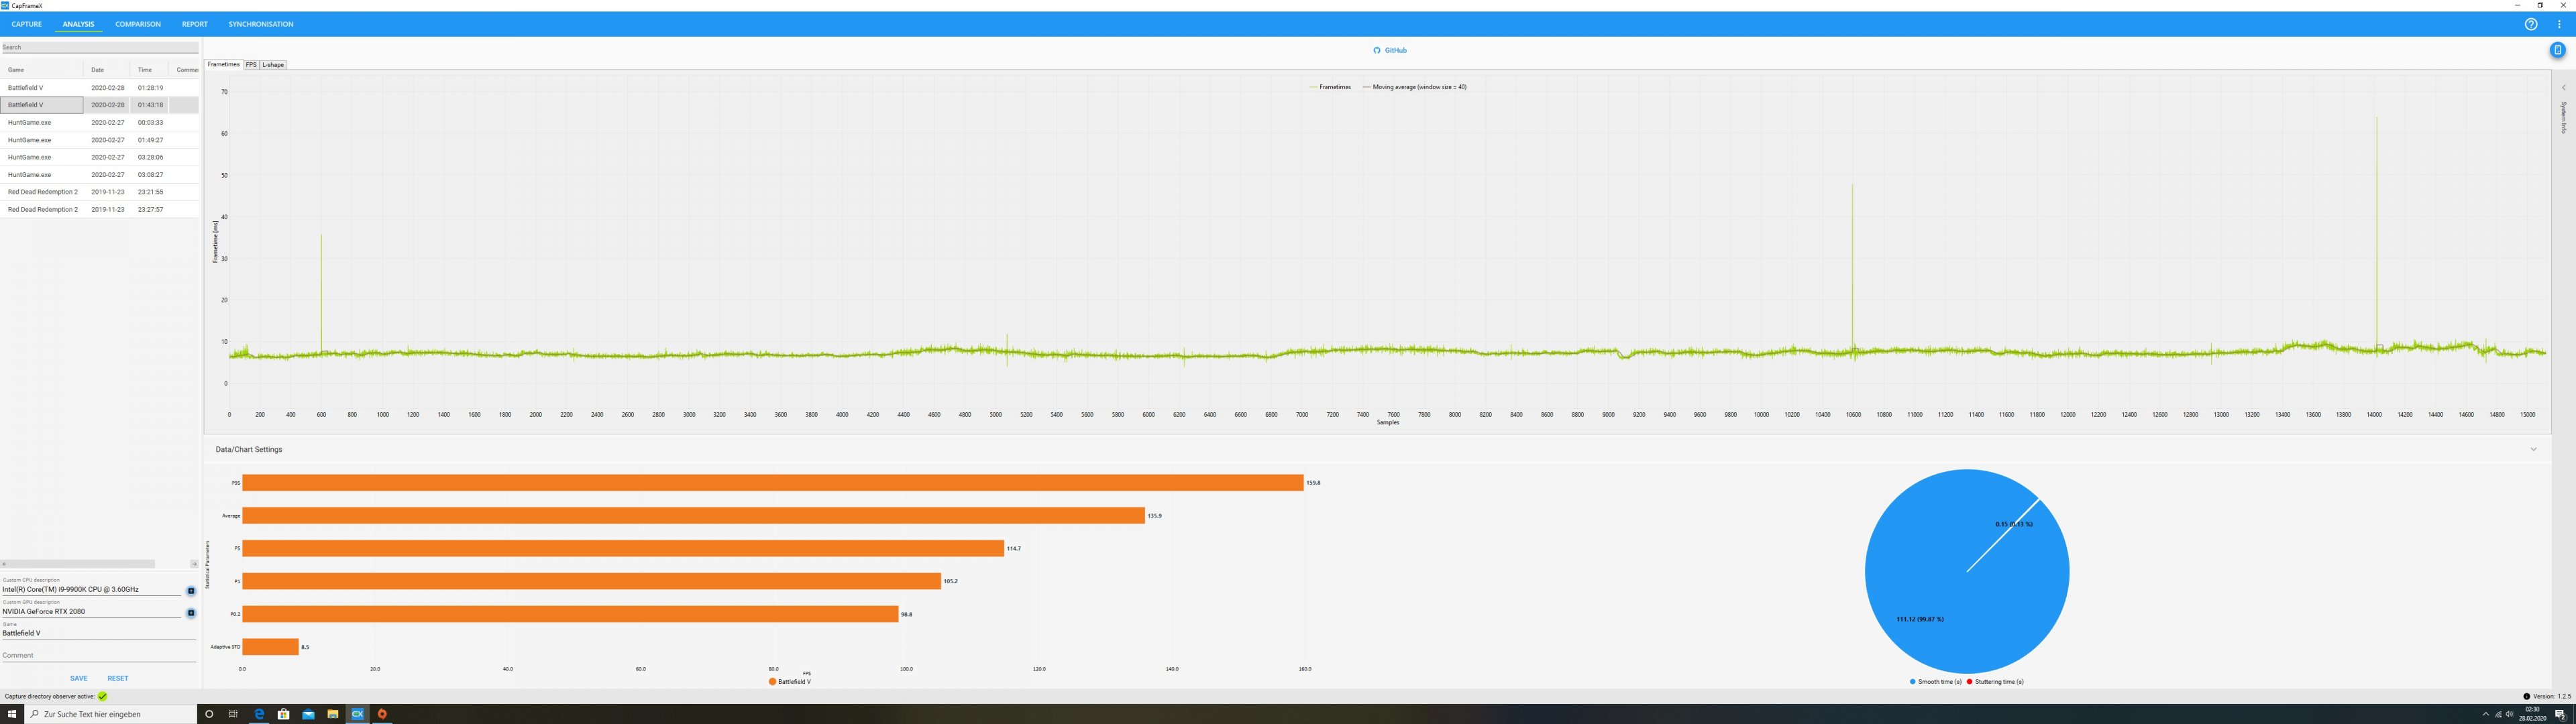Click the plus icon beside CPU description
2576x724 pixels.
click(x=191, y=591)
